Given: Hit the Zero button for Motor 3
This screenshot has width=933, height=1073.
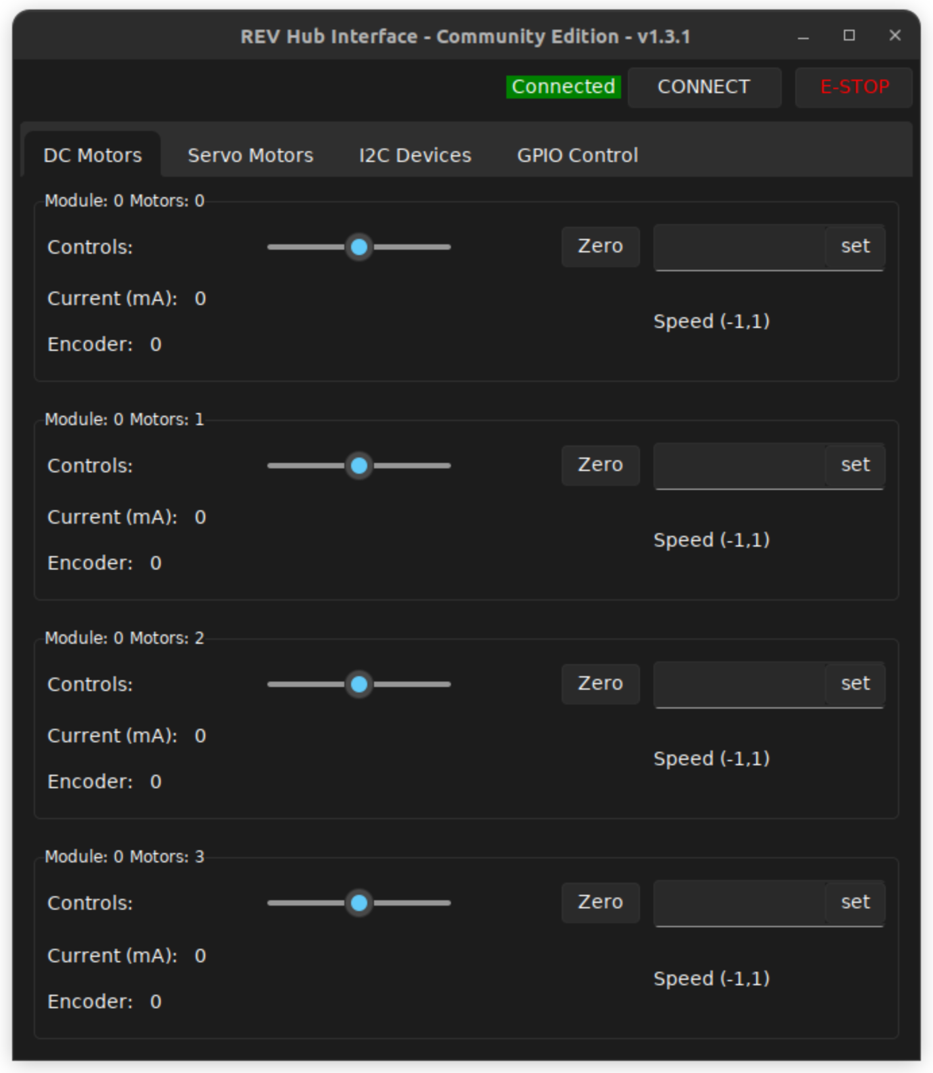Looking at the screenshot, I should click(x=600, y=902).
